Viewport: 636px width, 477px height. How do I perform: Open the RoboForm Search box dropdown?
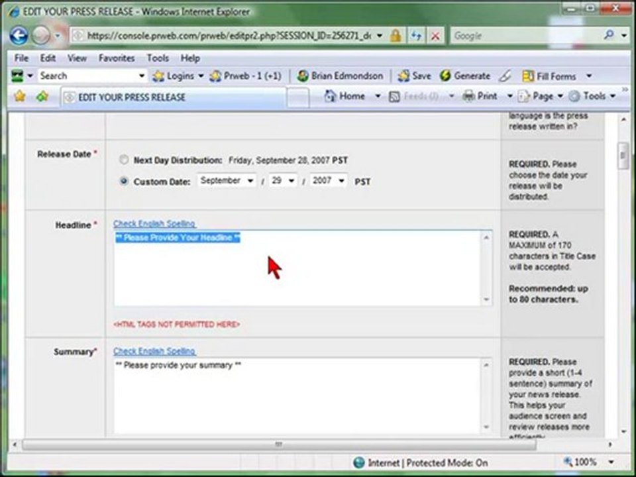[x=142, y=76]
